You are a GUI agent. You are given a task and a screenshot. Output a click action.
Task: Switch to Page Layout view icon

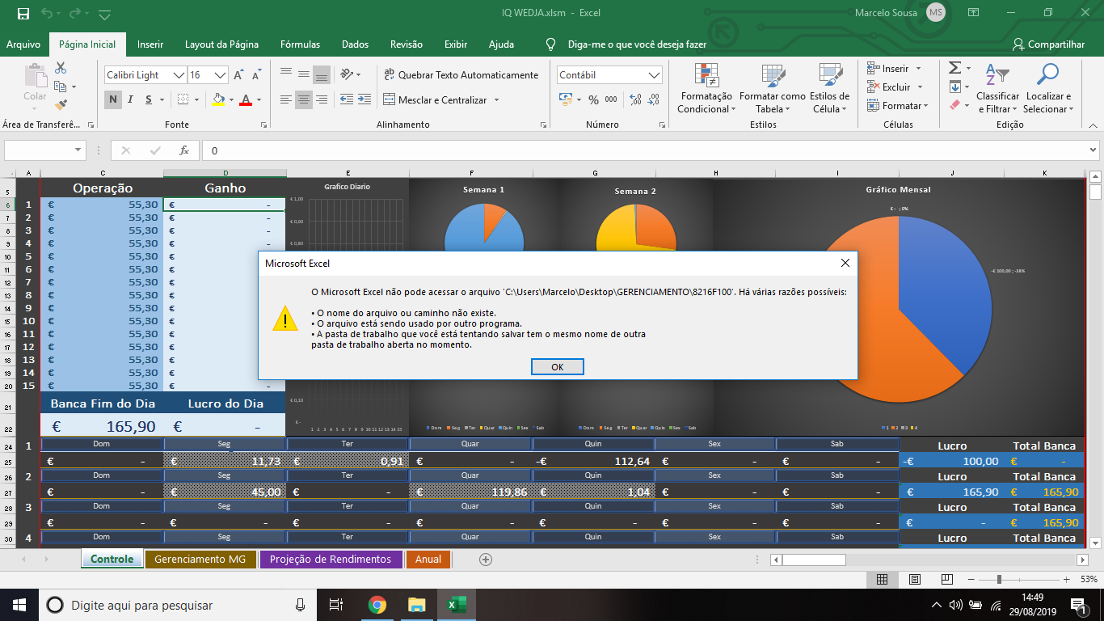click(x=914, y=579)
